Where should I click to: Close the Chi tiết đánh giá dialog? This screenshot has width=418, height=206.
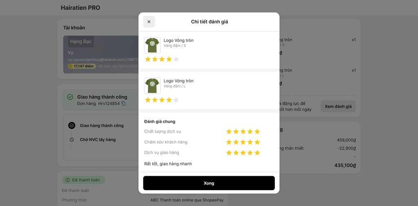click(149, 22)
